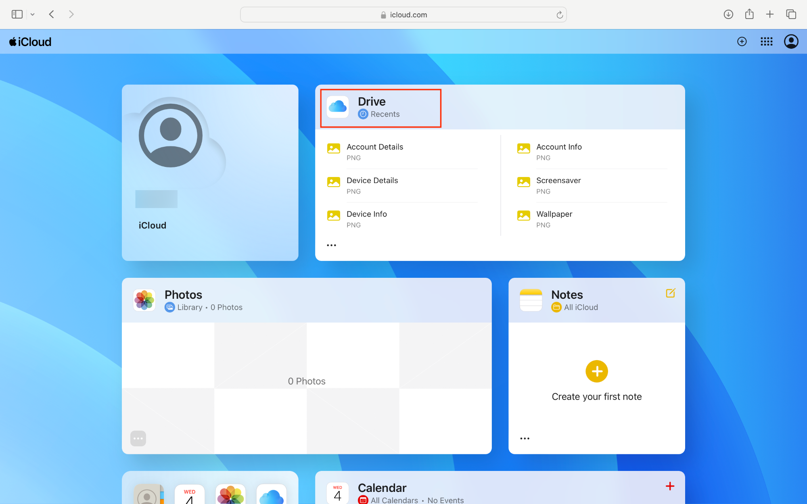Click the iCloud logo in header

tap(30, 42)
